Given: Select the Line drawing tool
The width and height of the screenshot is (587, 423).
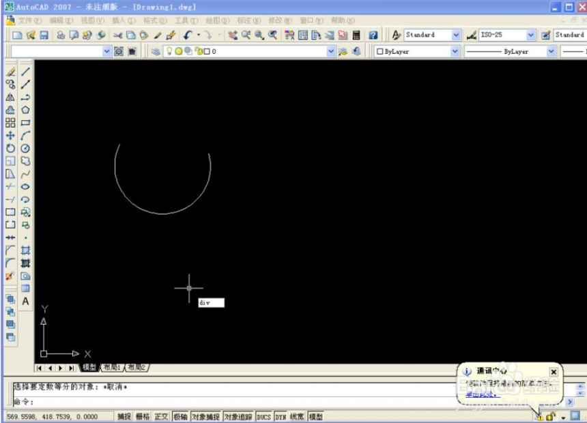Looking at the screenshot, I should [x=25, y=72].
